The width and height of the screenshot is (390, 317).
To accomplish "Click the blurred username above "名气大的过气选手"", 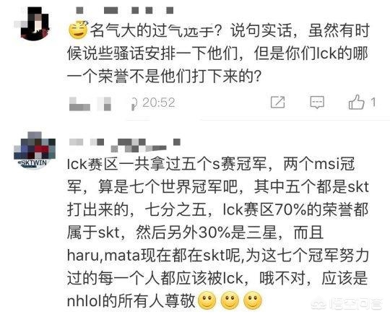I will [125, 10].
